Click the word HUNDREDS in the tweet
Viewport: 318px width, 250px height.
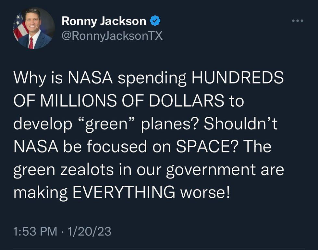coord(238,77)
